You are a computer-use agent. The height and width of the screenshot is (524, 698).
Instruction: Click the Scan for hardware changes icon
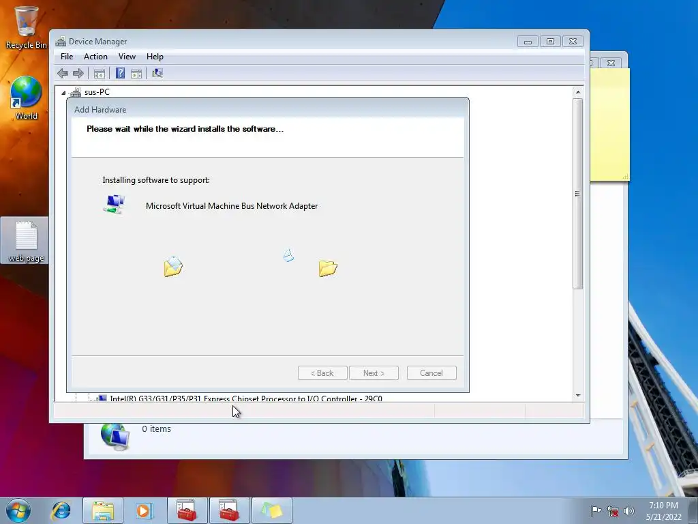(157, 74)
